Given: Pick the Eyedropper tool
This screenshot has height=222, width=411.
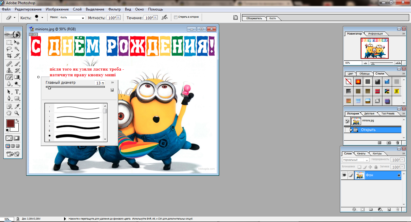Looking at the screenshot, I should pyautogui.click(x=17, y=106).
